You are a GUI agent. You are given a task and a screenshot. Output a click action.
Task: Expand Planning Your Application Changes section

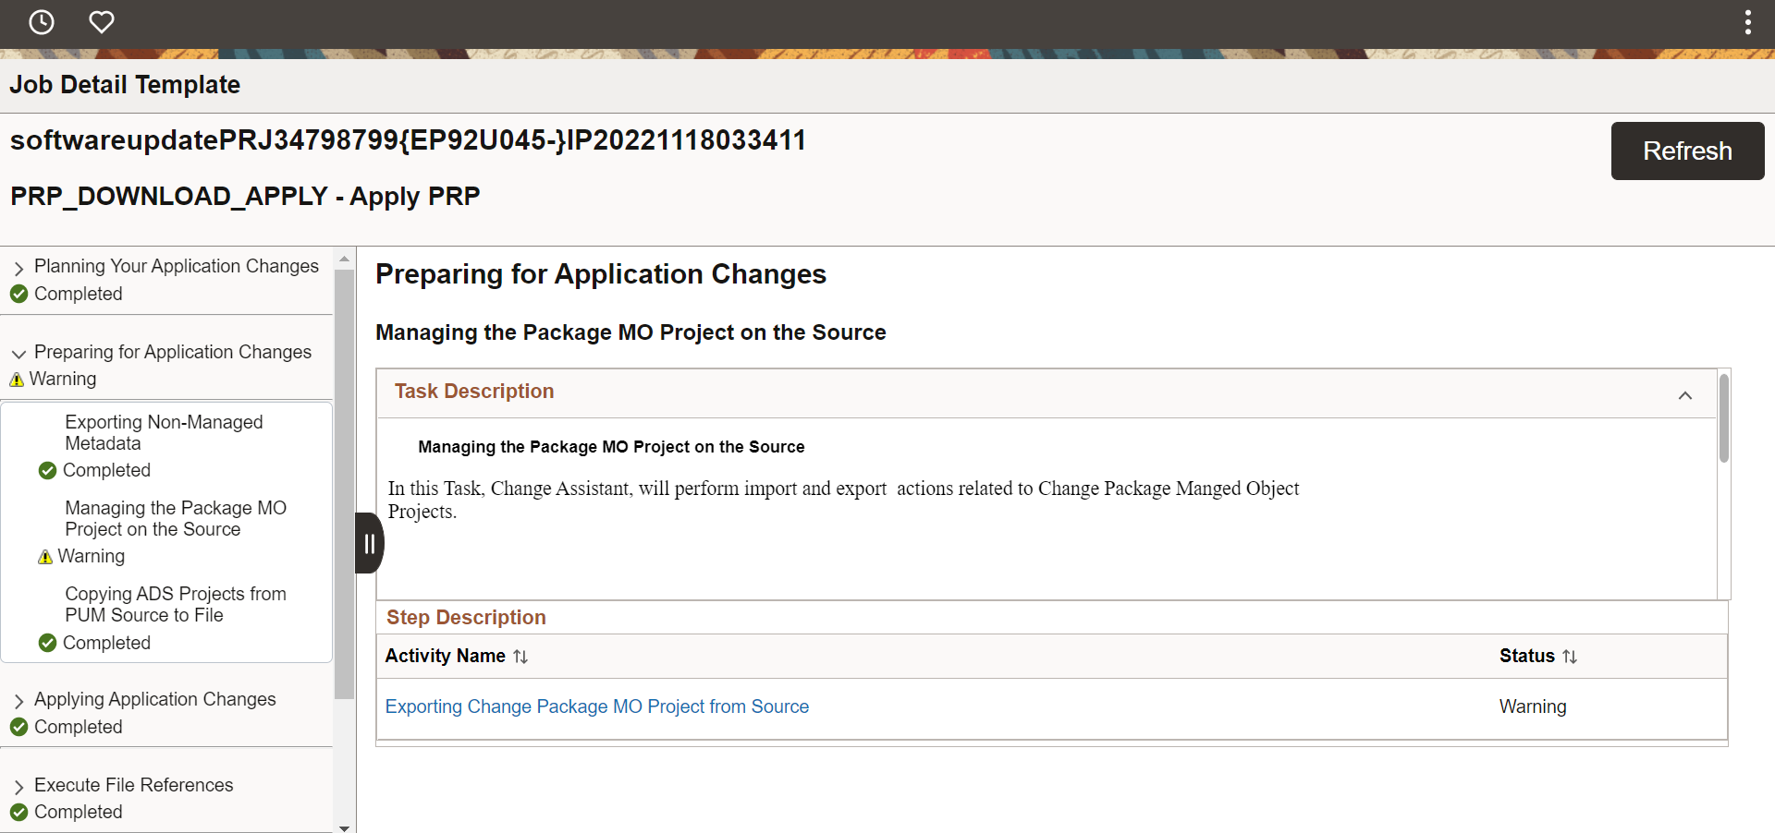click(18, 268)
